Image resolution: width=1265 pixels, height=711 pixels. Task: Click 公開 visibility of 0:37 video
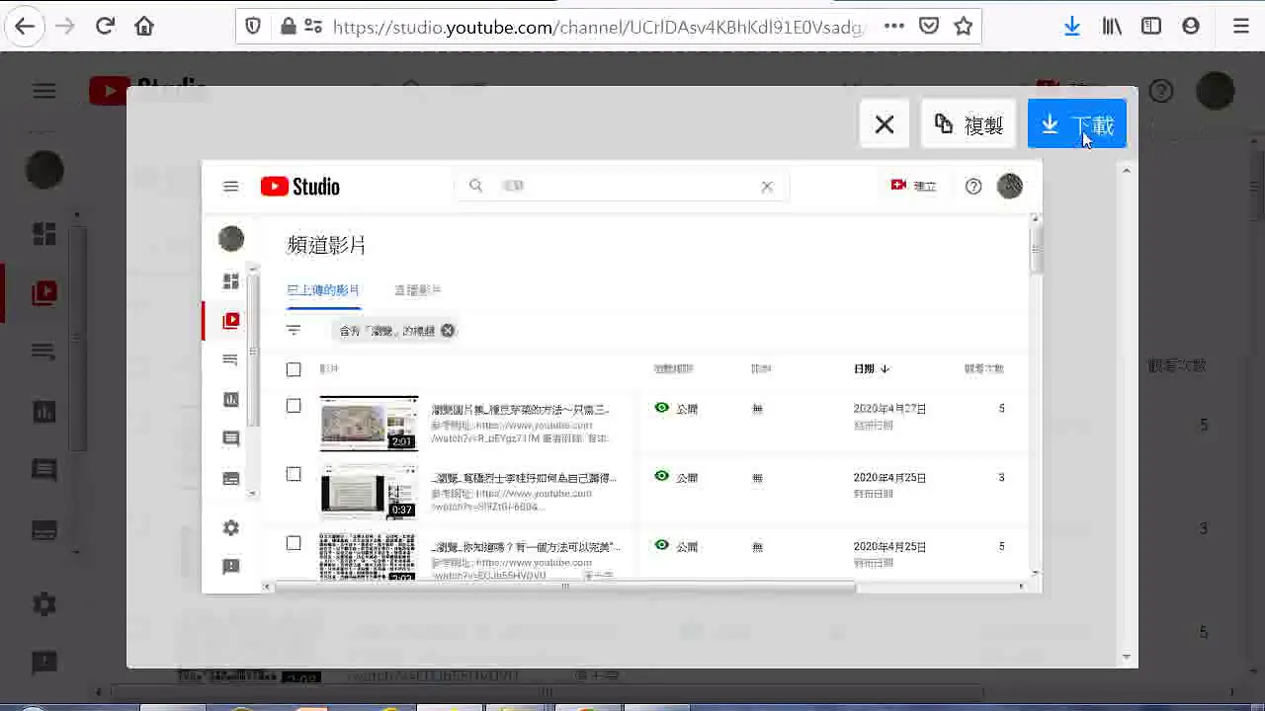coord(676,477)
